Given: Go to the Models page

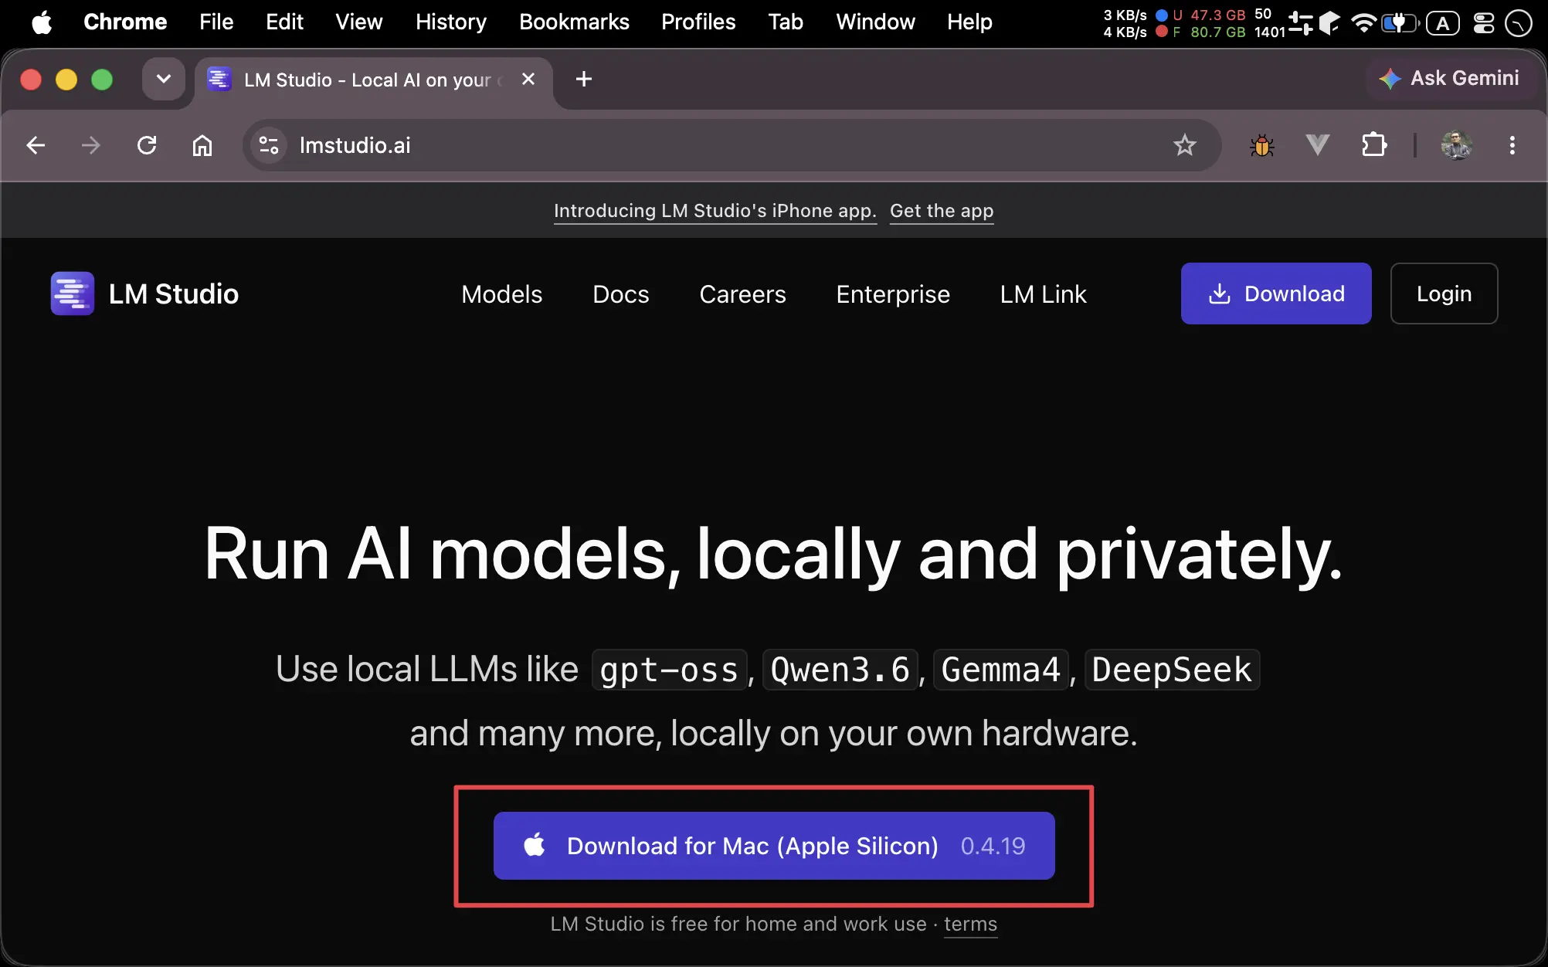Looking at the screenshot, I should pos(502,294).
